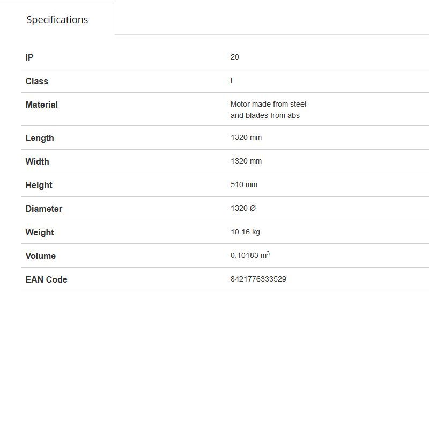
Task: Click the Class row label
Action: point(36,81)
